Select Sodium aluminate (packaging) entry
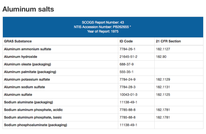Viewport: 206px width, 134px height. tap(28, 102)
